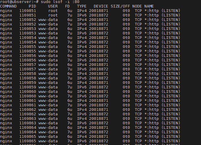Viewport: 201px width, 145px height.
Task: Click PID 1169851 in its 6u row
Action: (x=28, y=11)
